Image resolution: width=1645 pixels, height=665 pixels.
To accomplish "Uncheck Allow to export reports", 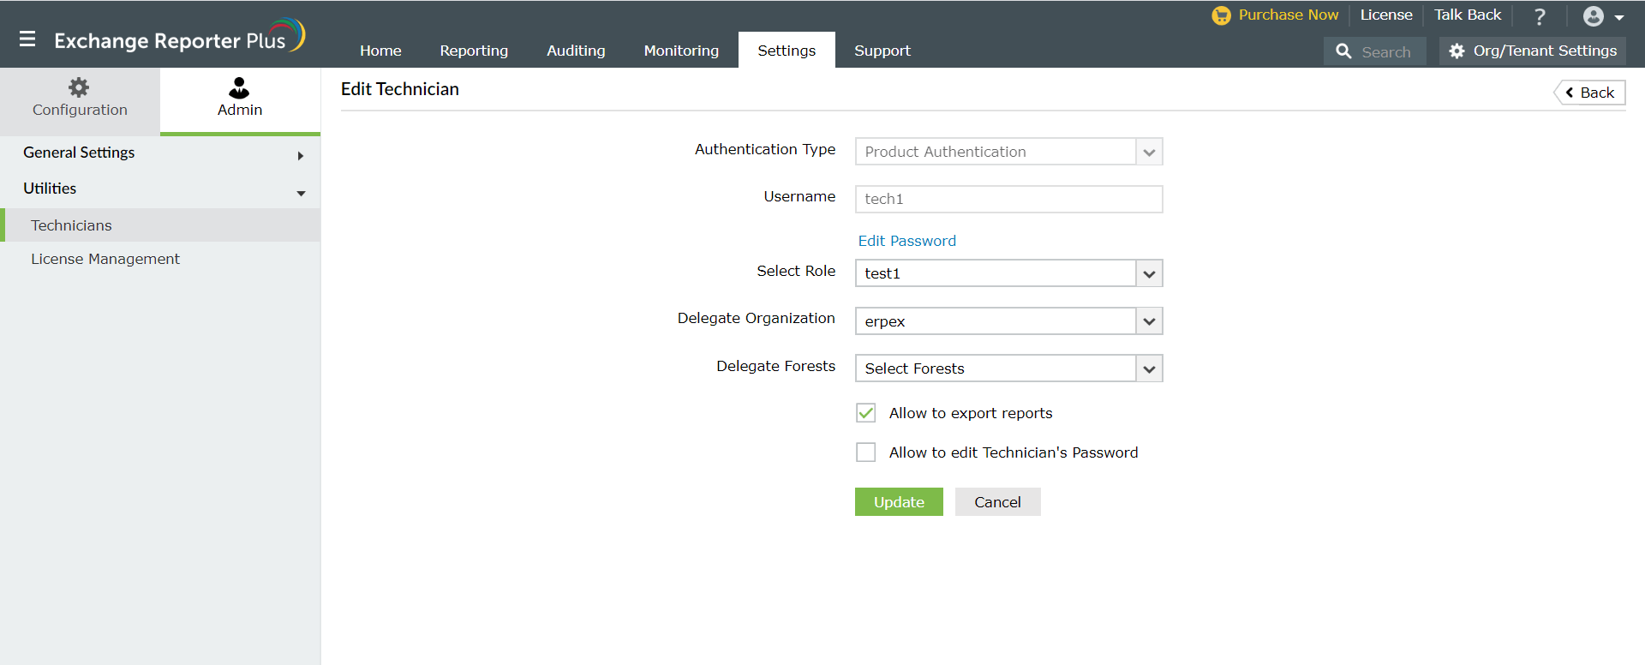I will [x=866, y=413].
